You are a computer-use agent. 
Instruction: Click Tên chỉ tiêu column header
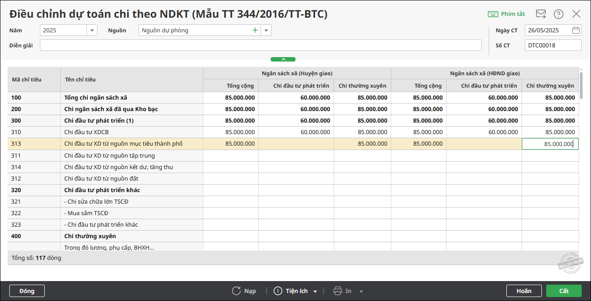[x=132, y=80]
